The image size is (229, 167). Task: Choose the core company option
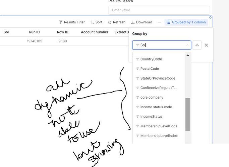click(152, 98)
